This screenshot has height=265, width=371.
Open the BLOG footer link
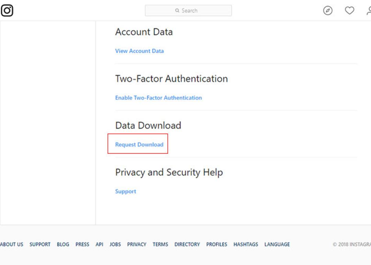[x=63, y=244]
